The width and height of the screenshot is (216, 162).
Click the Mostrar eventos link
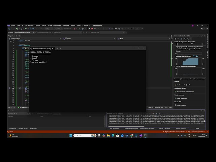pos(184,85)
